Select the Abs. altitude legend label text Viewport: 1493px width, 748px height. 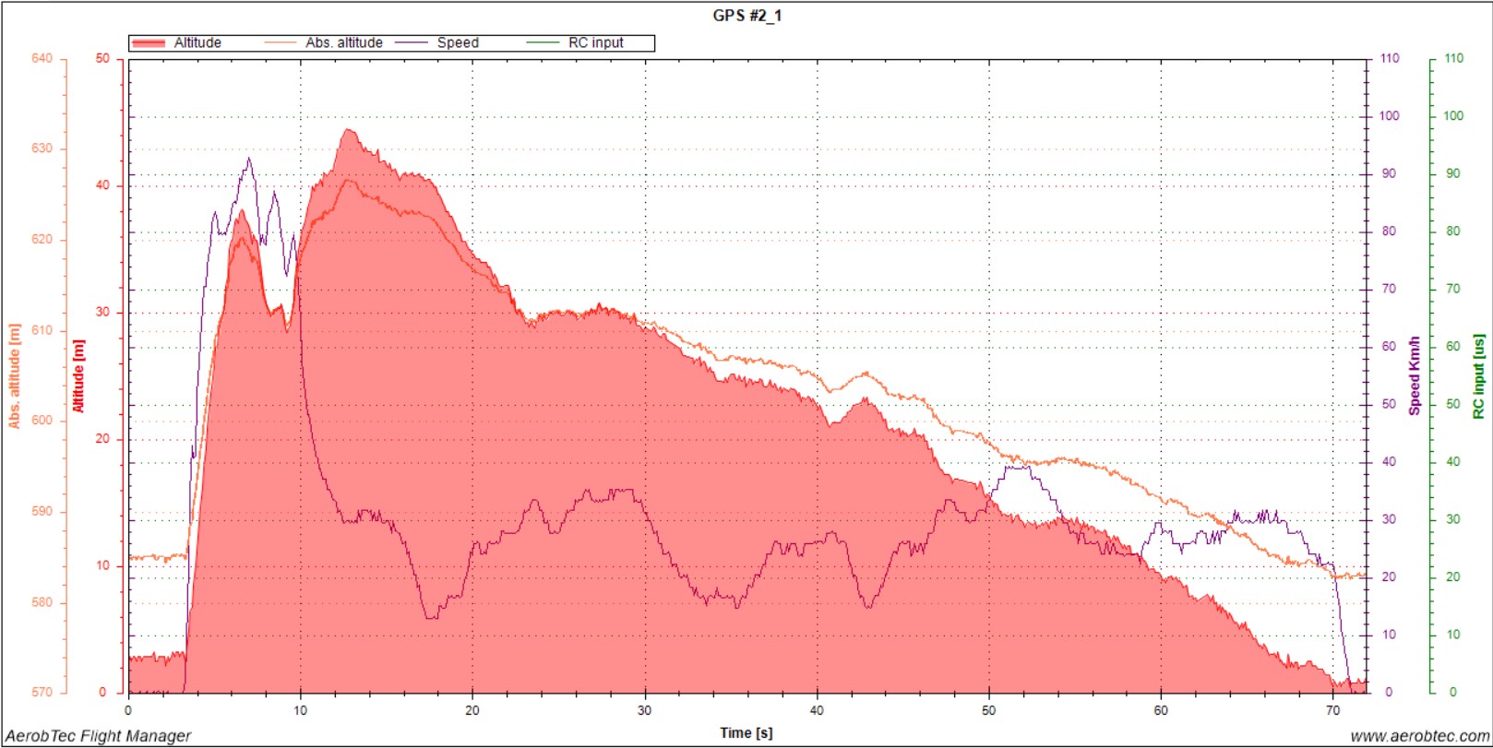[344, 43]
